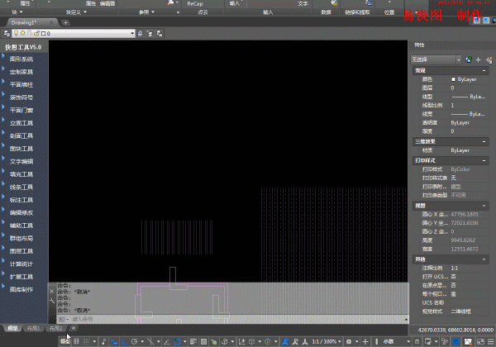This screenshot has height=347, width=496.
Task: Click the 颜色 ByLayer color swatch
Action: [453, 79]
